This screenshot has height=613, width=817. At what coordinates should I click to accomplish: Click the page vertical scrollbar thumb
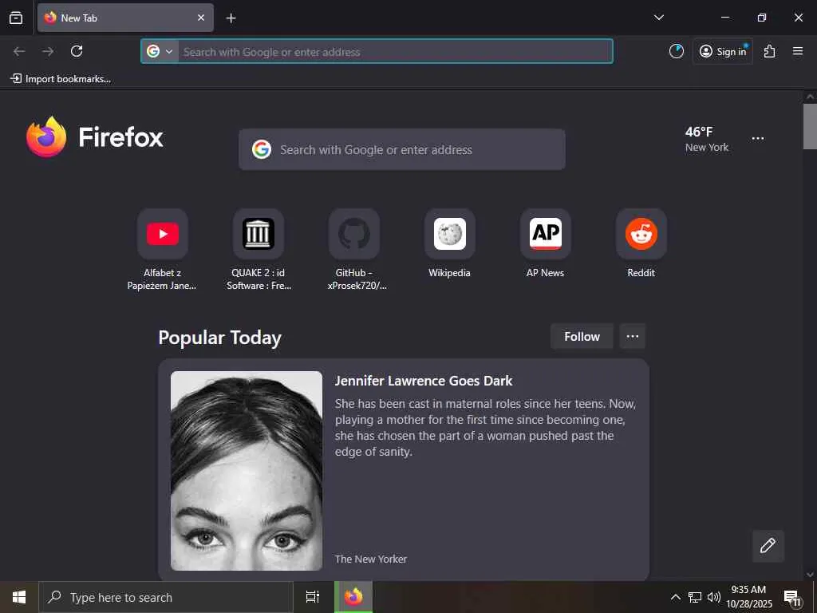(810, 126)
